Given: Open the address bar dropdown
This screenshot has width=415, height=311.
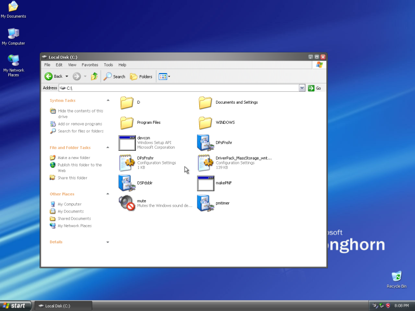Looking at the screenshot, I should 302,88.
